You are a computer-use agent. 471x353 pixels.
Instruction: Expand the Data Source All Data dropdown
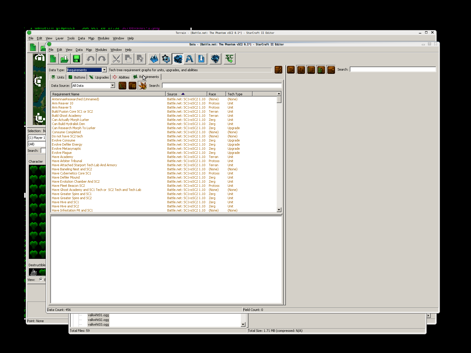click(x=112, y=86)
